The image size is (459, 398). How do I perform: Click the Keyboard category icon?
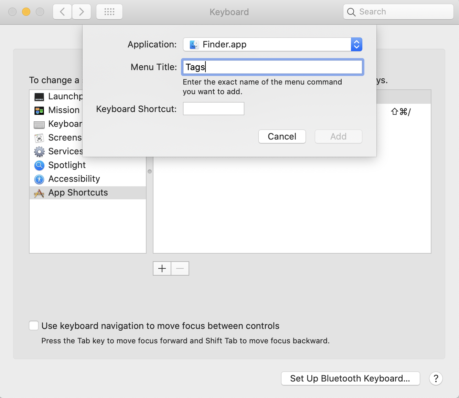[x=39, y=124]
